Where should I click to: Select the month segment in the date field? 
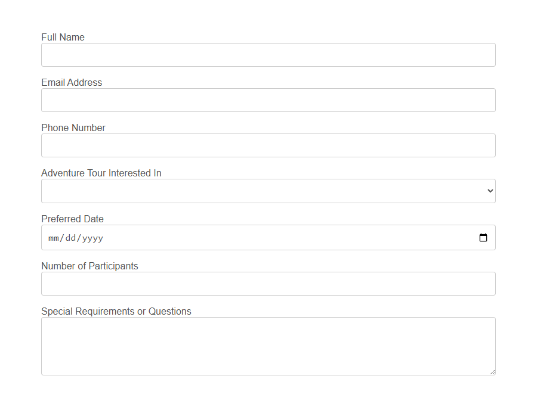pos(53,237)
